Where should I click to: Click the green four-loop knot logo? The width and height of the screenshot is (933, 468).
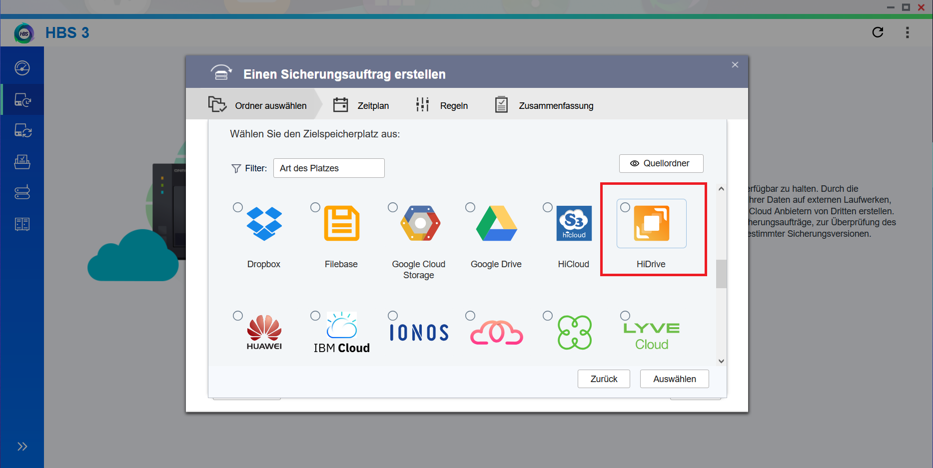(575, 333)
